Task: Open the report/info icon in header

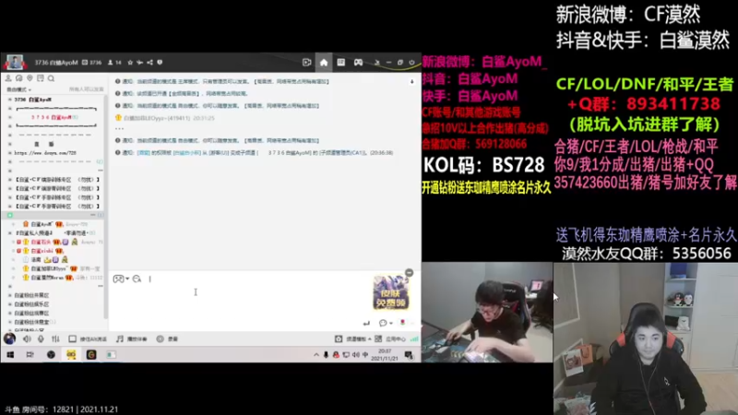Action: click(x=160, y=62)
